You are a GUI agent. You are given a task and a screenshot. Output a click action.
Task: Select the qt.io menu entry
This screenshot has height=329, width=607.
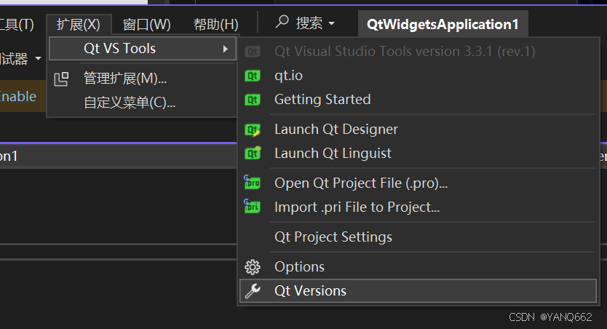pos(418,76)
